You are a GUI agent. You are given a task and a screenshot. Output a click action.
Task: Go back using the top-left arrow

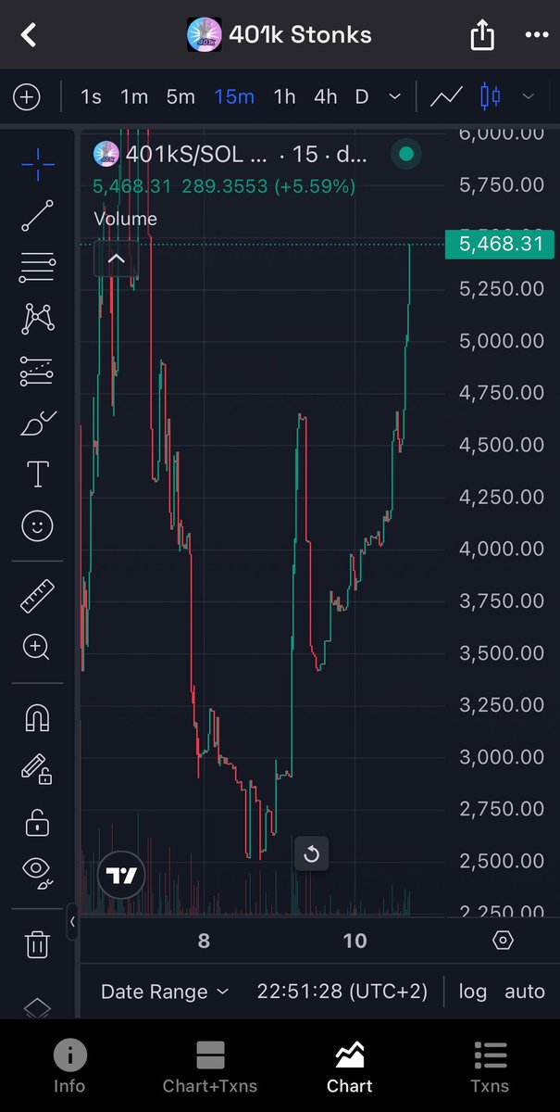pyautogui.click(x=29, y=35)
